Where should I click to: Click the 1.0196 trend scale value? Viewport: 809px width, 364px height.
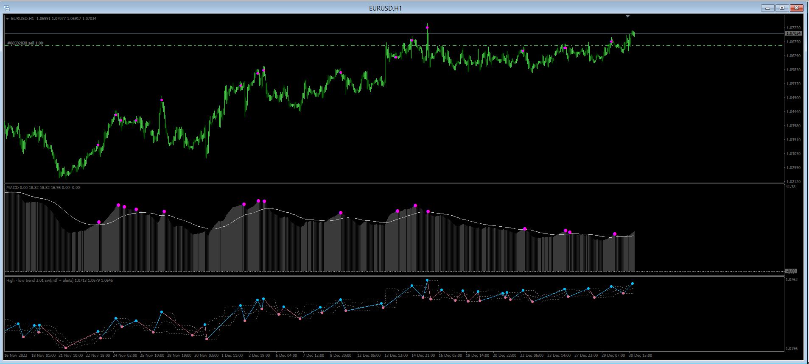pos(792,349)
